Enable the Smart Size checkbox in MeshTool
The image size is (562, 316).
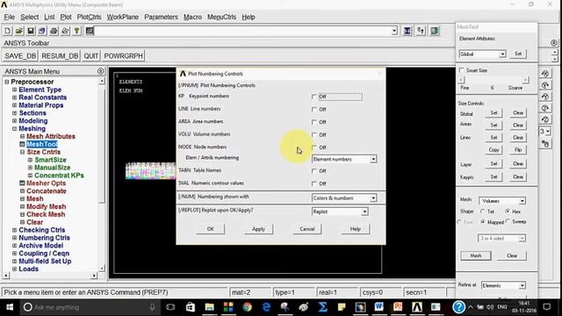coord(462,70)
